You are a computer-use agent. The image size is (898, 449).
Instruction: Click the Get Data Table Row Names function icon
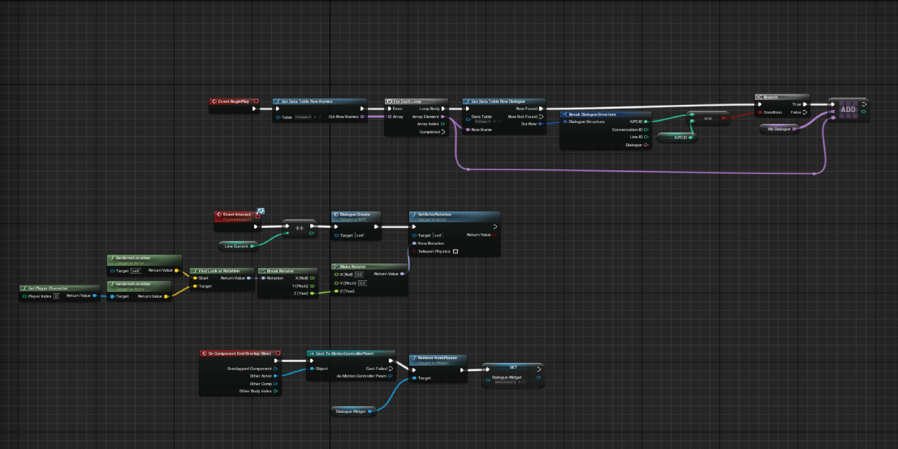click(x=278, y=101)
